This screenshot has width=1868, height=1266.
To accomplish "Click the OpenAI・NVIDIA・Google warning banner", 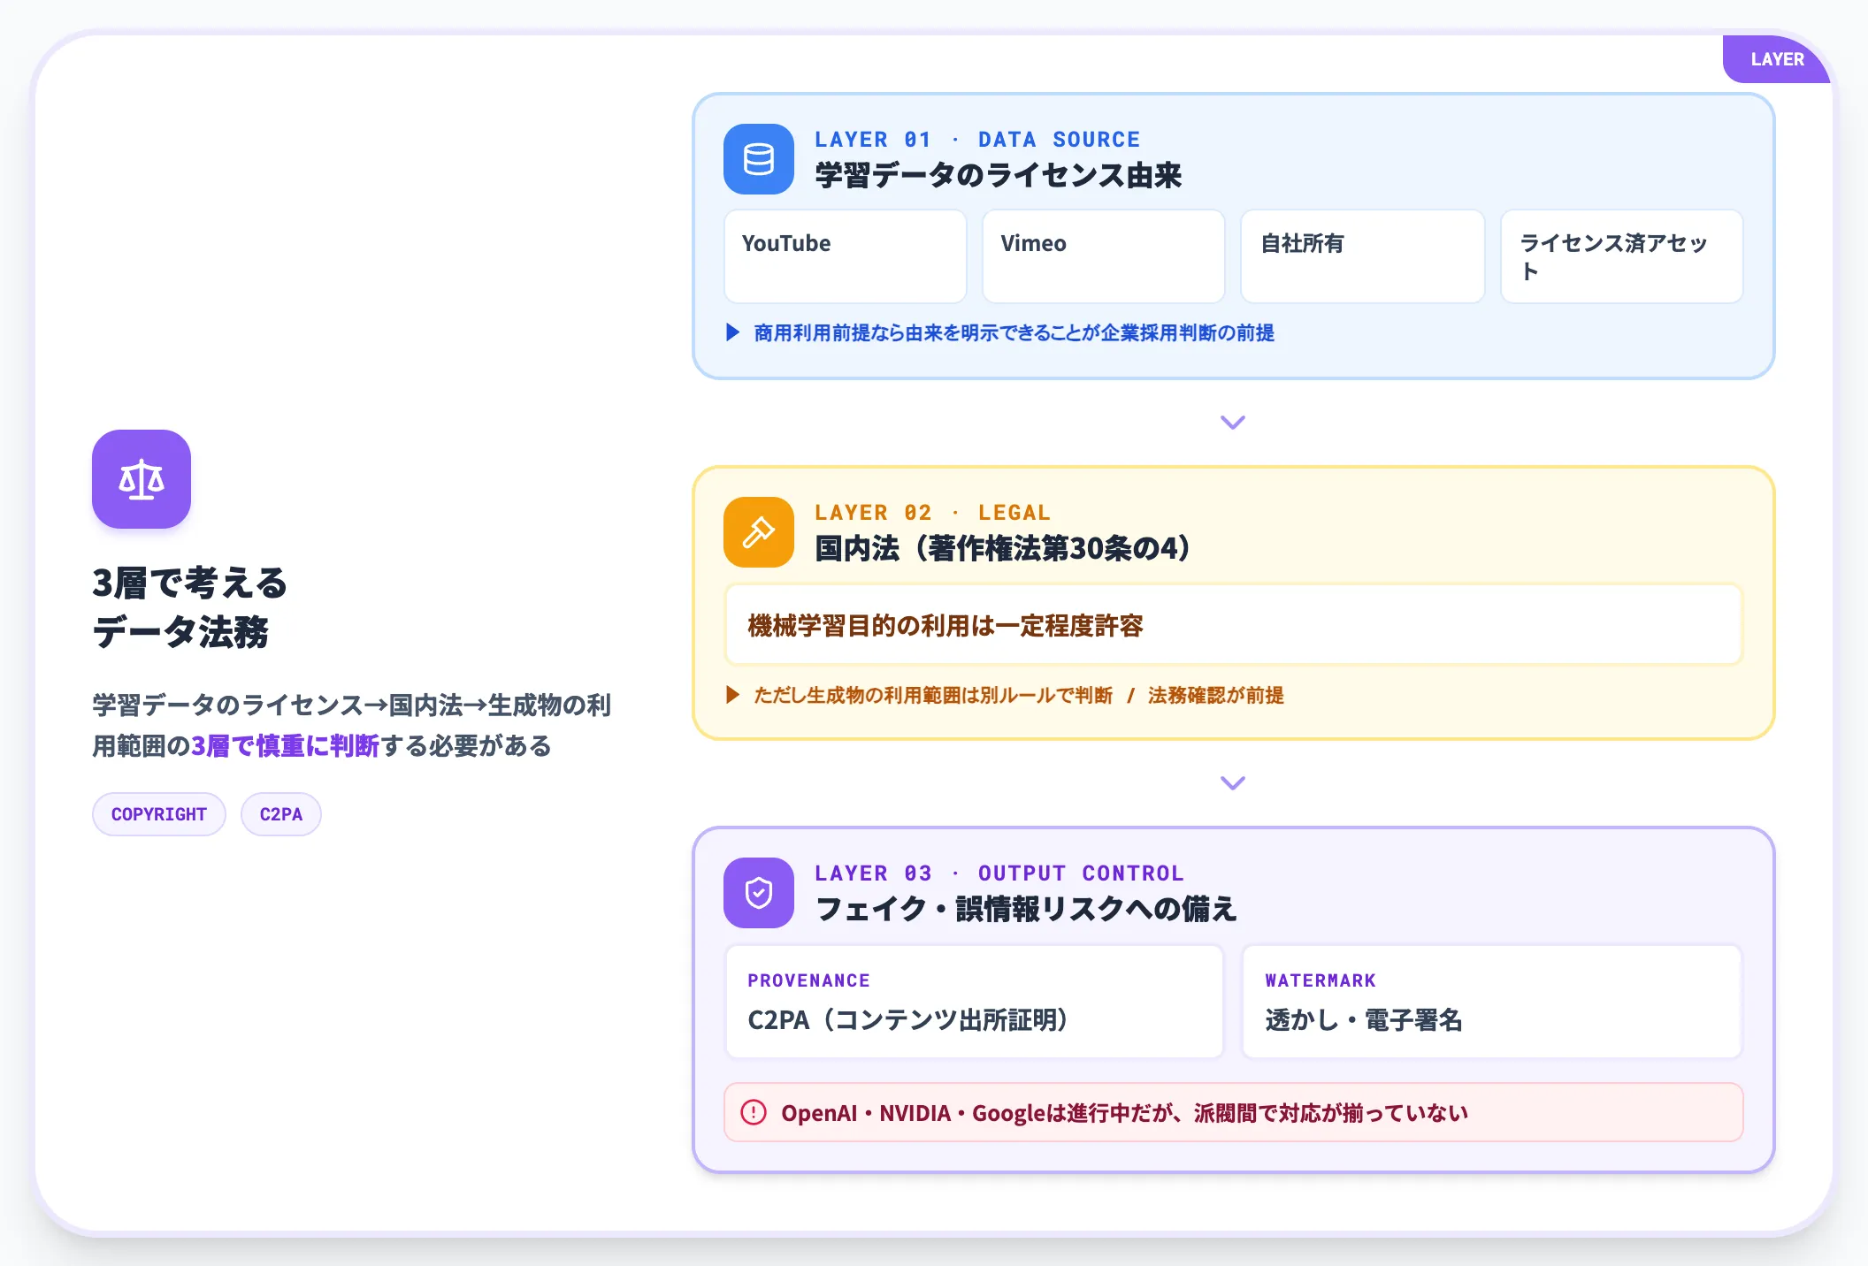I will point(1233,1112).
